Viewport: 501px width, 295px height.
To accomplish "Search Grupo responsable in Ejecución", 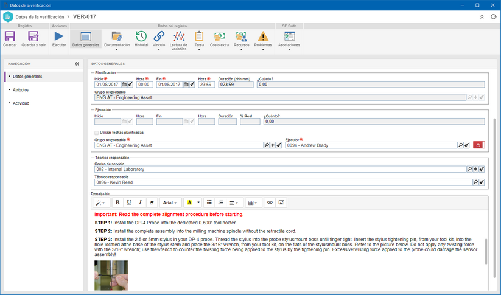I will (x=267, y=145).
